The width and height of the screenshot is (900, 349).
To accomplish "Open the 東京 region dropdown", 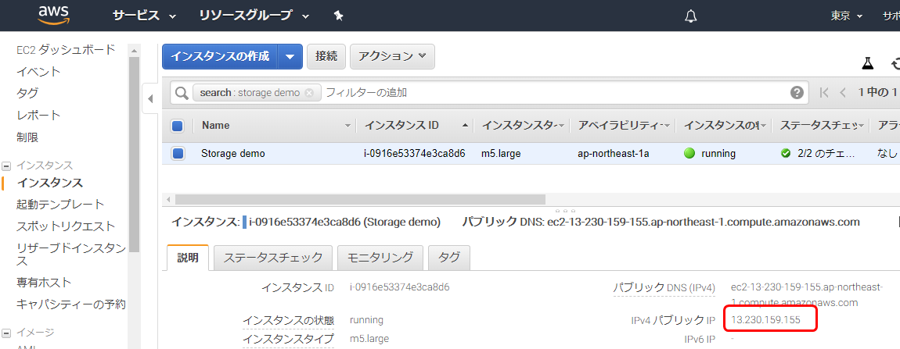I will point(847,16).
